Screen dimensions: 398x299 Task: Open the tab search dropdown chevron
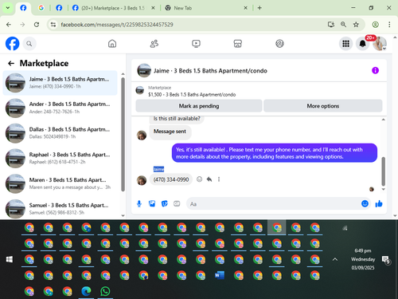pos(8,8)
